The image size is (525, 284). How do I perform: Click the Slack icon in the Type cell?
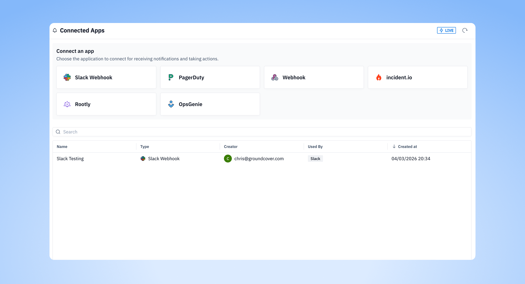[x=143, y=159]
